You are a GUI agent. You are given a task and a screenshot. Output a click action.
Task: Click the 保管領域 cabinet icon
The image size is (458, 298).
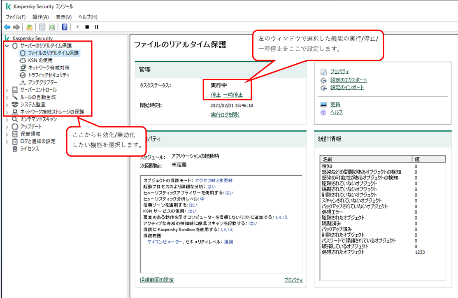point(15,134)
